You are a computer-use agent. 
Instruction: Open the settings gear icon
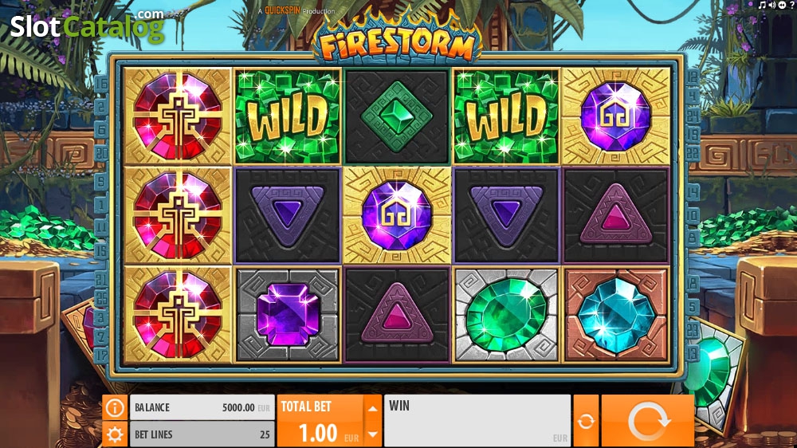tap(115, 434)
